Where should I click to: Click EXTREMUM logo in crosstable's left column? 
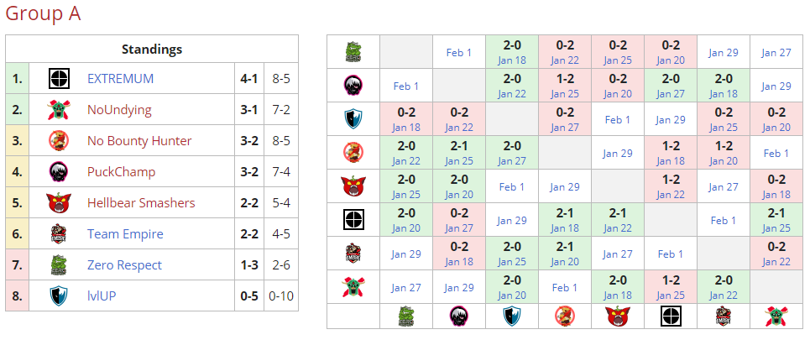pos(353,219)
